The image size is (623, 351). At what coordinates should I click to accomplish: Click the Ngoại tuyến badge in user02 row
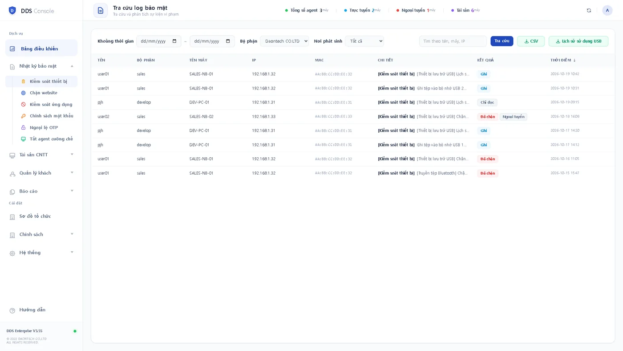(514, 117)
